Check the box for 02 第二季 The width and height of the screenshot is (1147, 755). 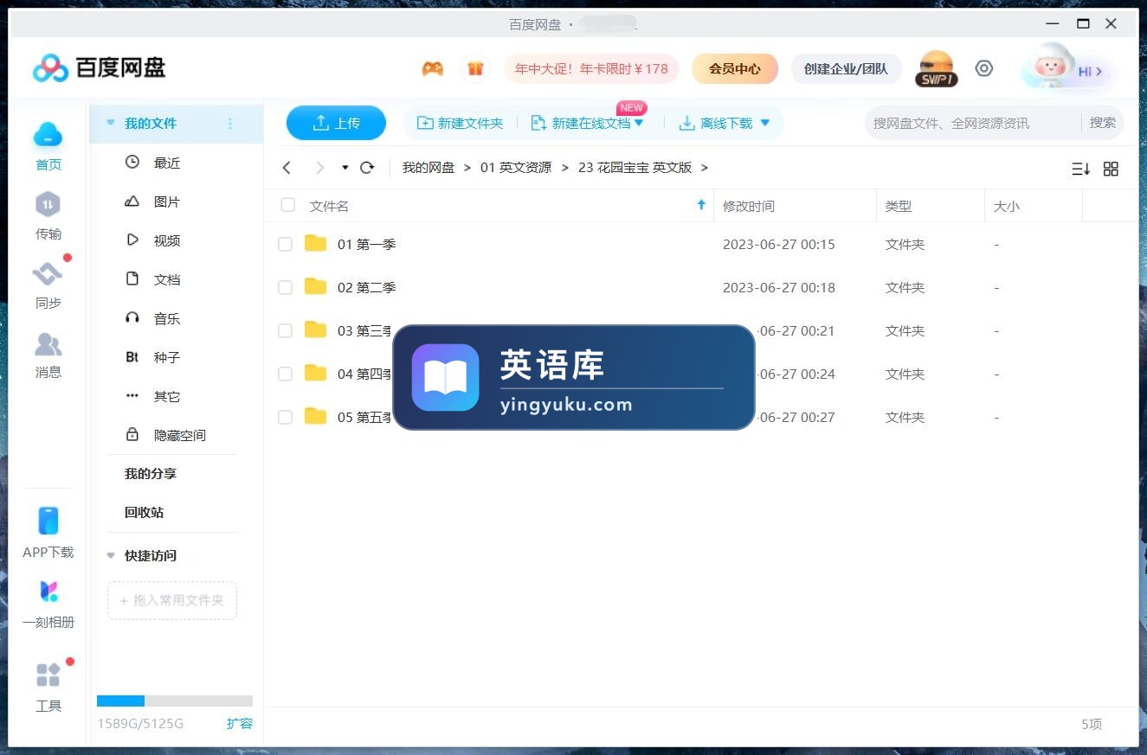[x=285, y=288]
